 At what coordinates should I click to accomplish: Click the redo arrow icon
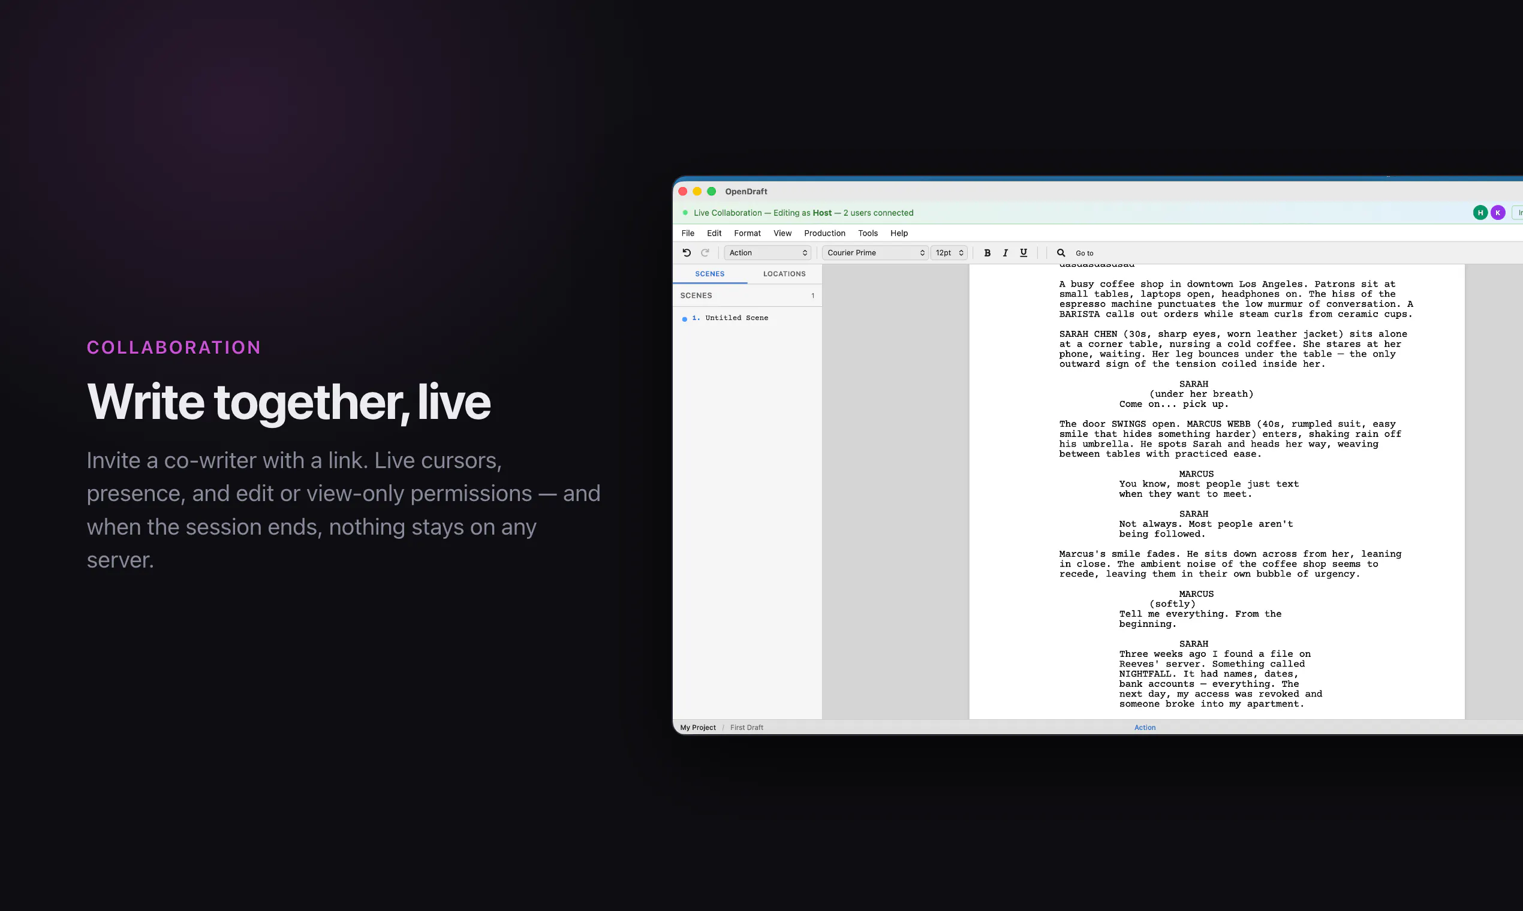[705, 252]
